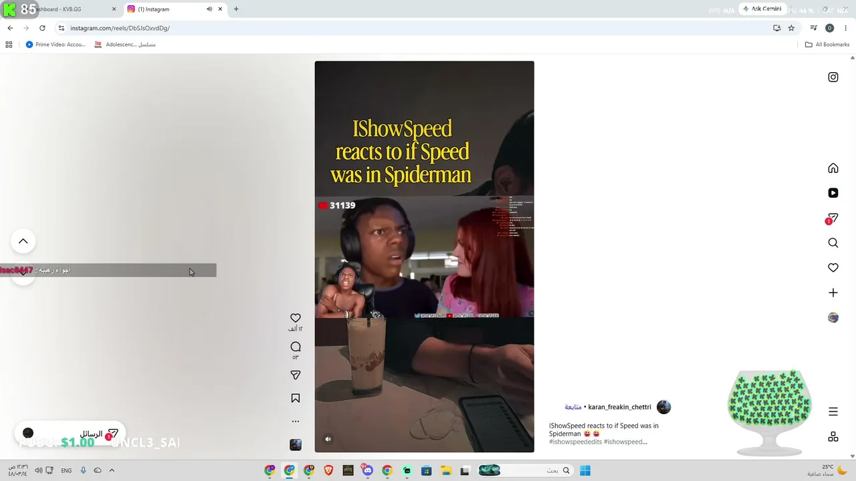856x481 pixels.
Task: Create a new post with plus icon
Action: tap(833, 293)
